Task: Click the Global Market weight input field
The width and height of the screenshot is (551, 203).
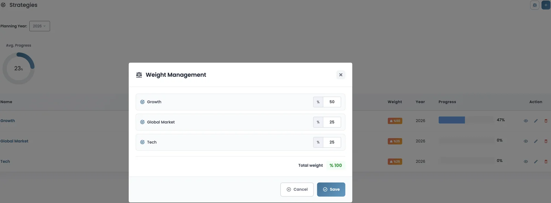Action: pos(332,122)
